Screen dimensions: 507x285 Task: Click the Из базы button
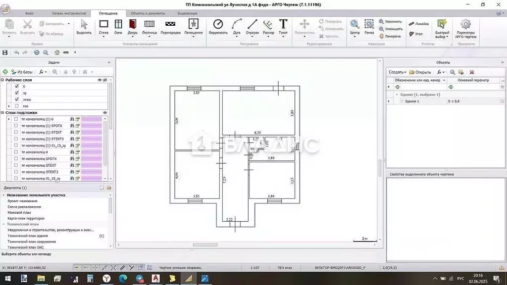22,72
